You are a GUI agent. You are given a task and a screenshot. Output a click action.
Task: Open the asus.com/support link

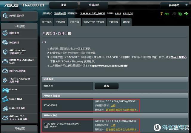109,66
